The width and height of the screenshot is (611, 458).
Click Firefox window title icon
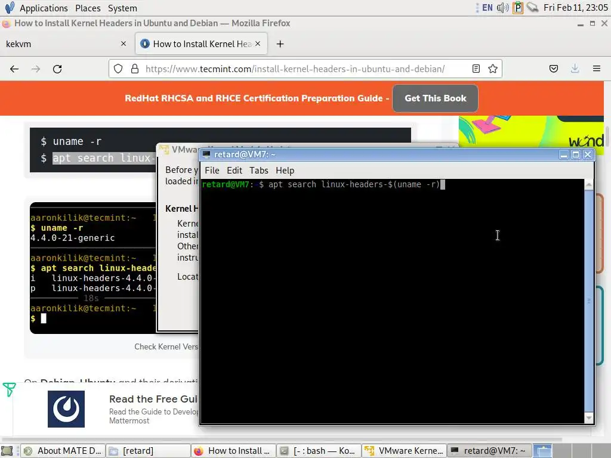6,23
